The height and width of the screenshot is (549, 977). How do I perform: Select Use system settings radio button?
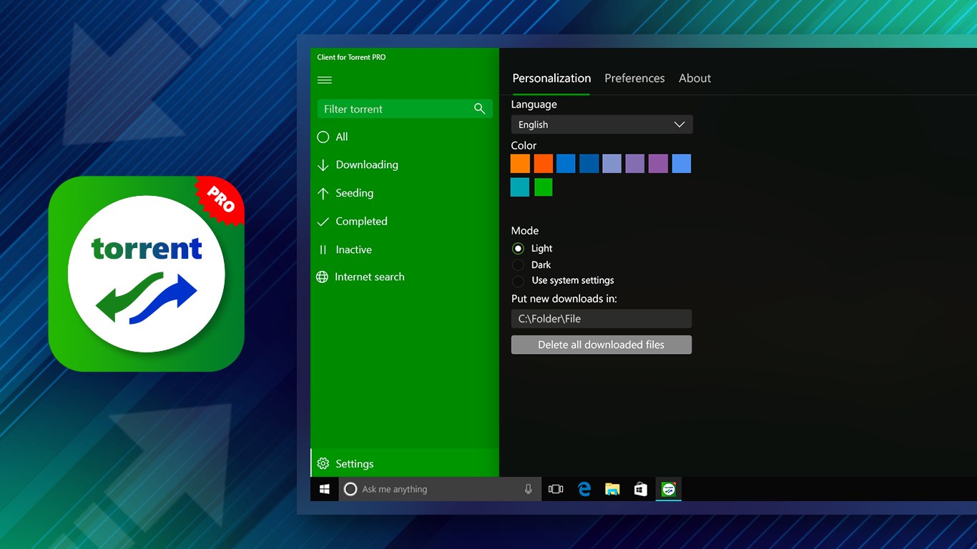[518, 281]
